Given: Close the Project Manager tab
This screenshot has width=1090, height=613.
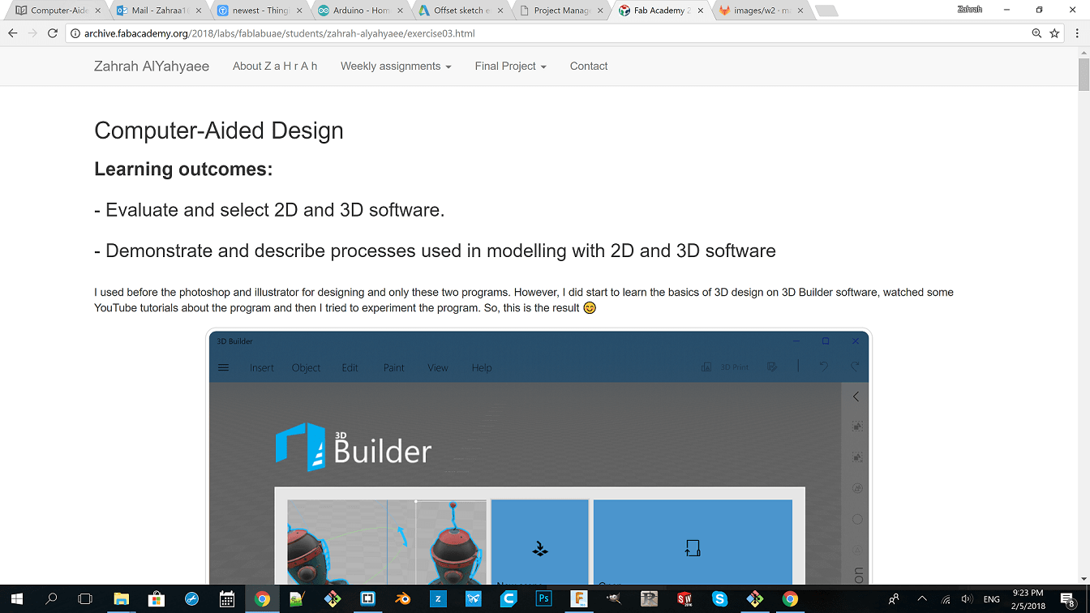Looking at the screenshot, I should coord(601,11).
